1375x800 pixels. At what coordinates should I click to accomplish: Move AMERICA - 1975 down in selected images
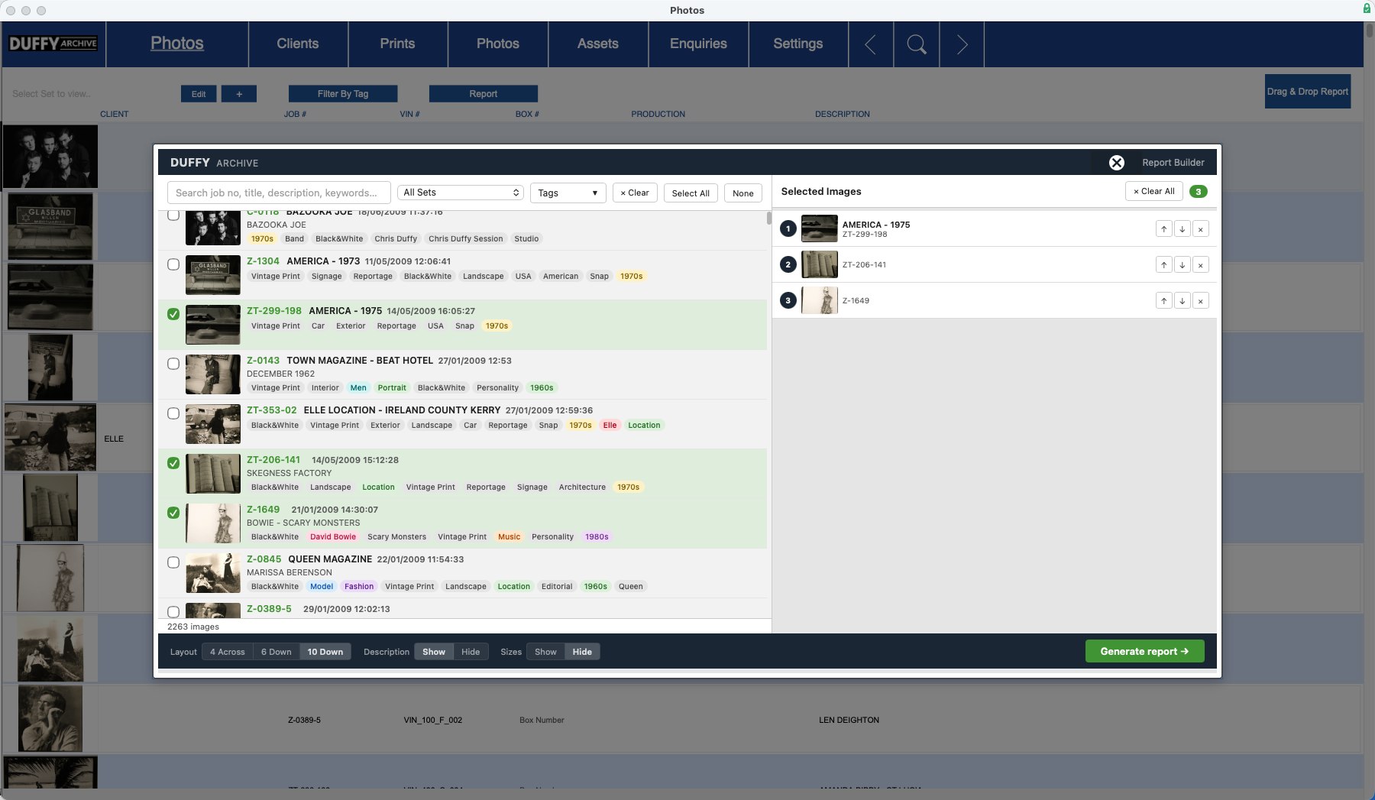pyautogui.click(x=1182, y=229)
